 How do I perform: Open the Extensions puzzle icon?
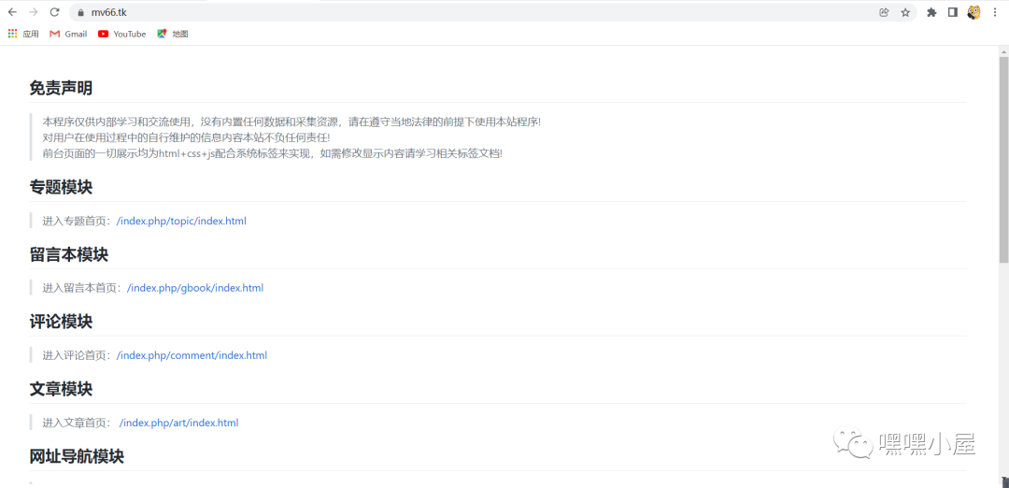931,12
